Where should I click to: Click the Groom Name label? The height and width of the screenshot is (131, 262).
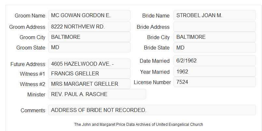click(30, 16)
